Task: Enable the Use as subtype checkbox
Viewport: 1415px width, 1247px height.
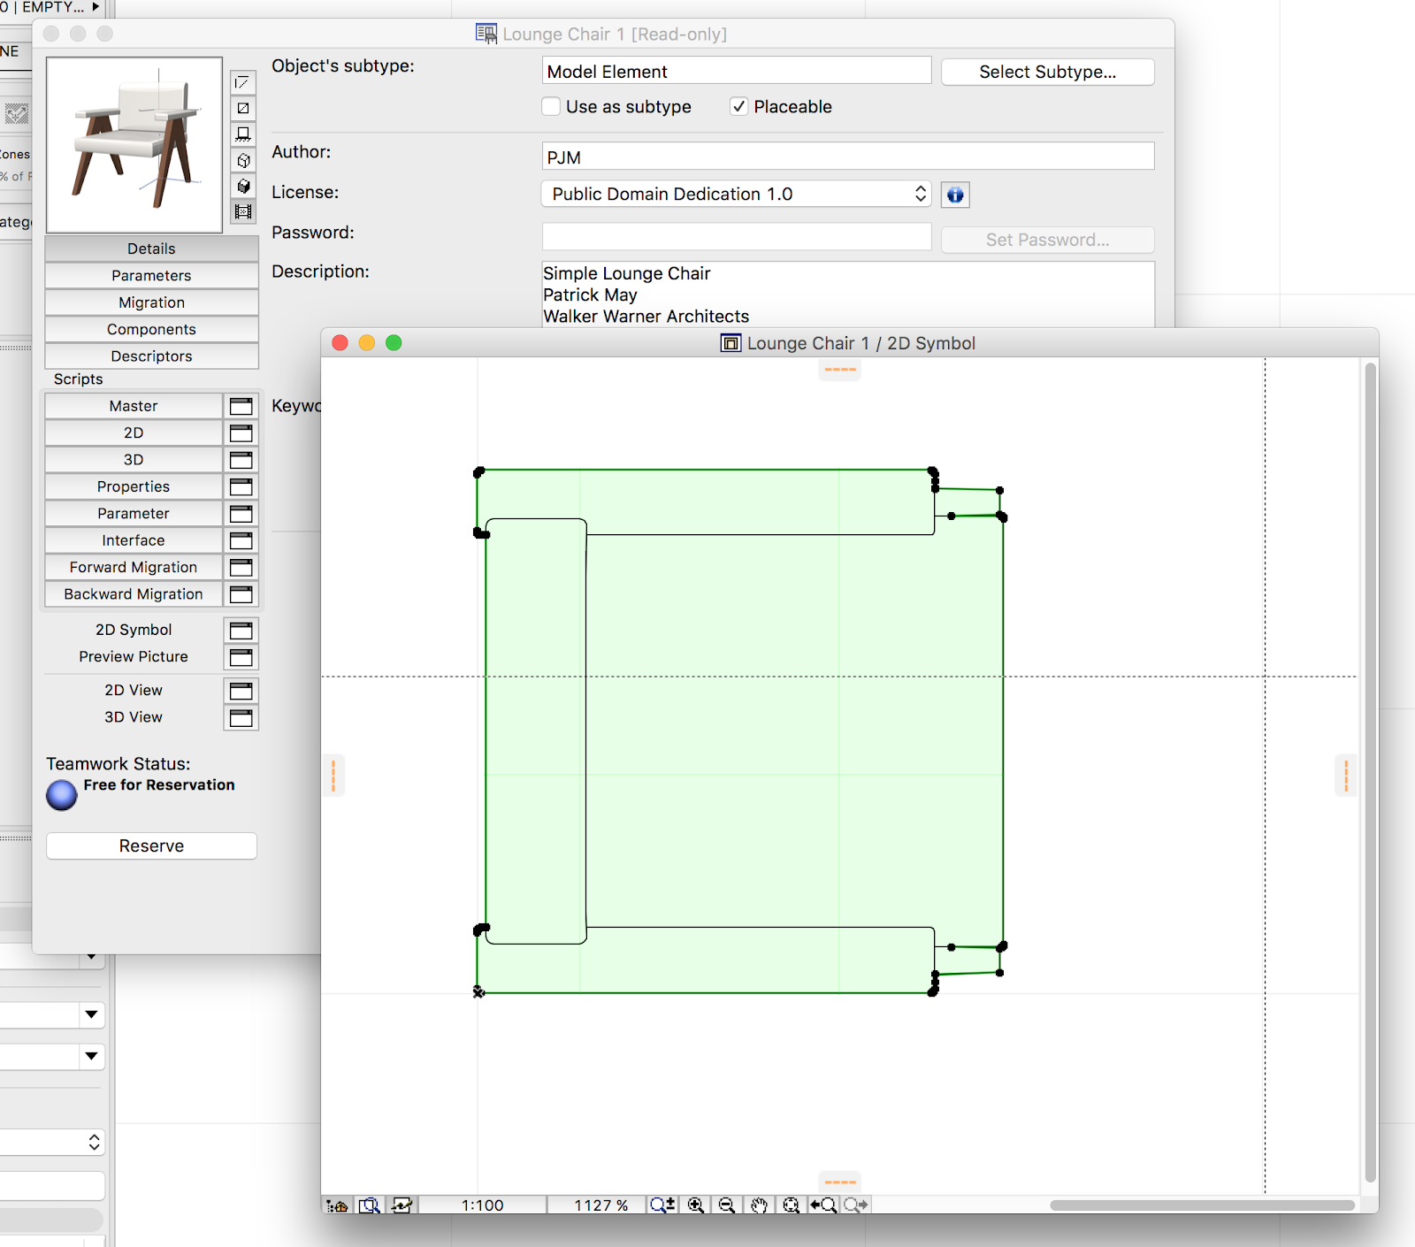Action: [x=551, y=107]
